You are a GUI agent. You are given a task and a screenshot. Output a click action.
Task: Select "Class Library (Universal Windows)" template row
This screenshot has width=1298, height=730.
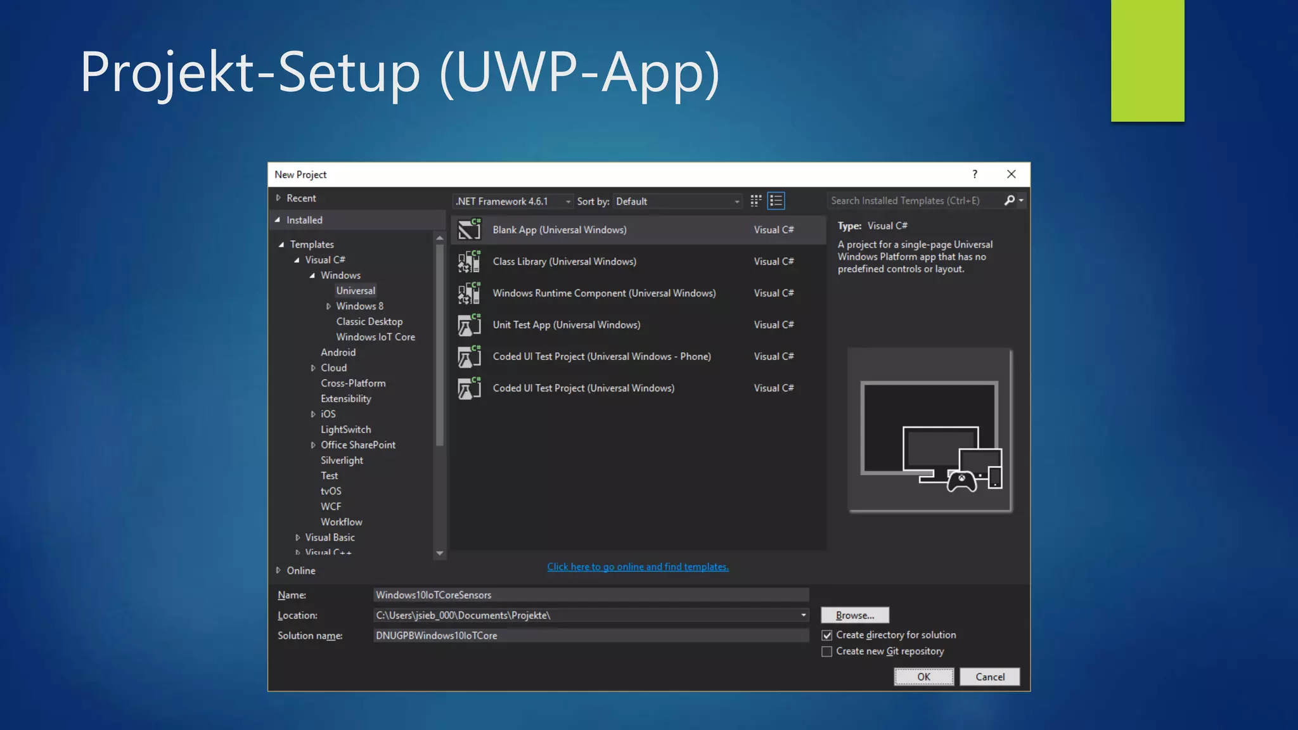click(638, 261)
